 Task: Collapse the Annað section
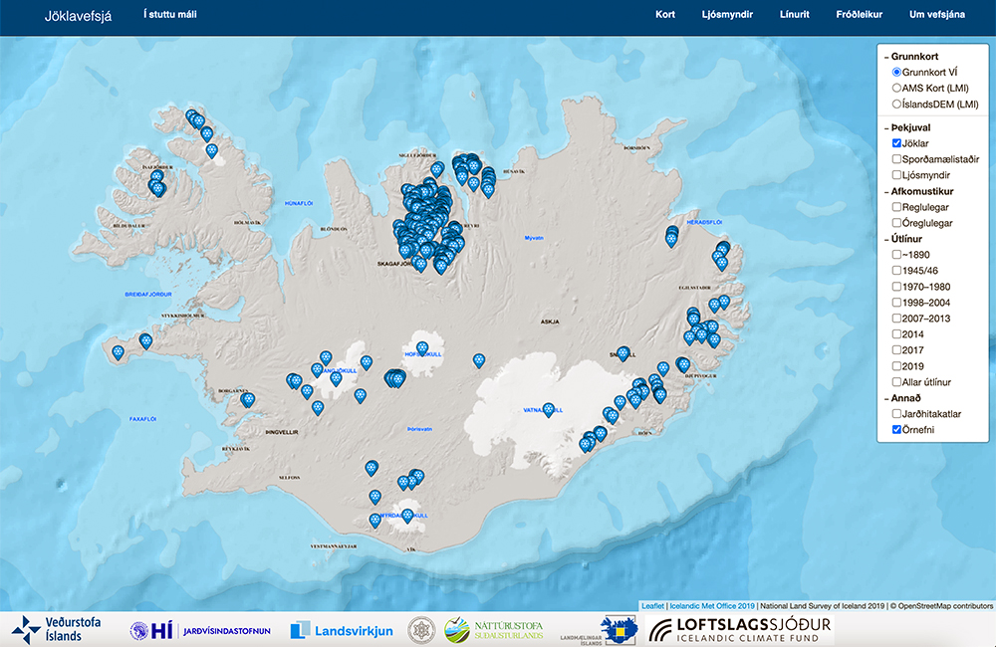click(x=902, y=398)
